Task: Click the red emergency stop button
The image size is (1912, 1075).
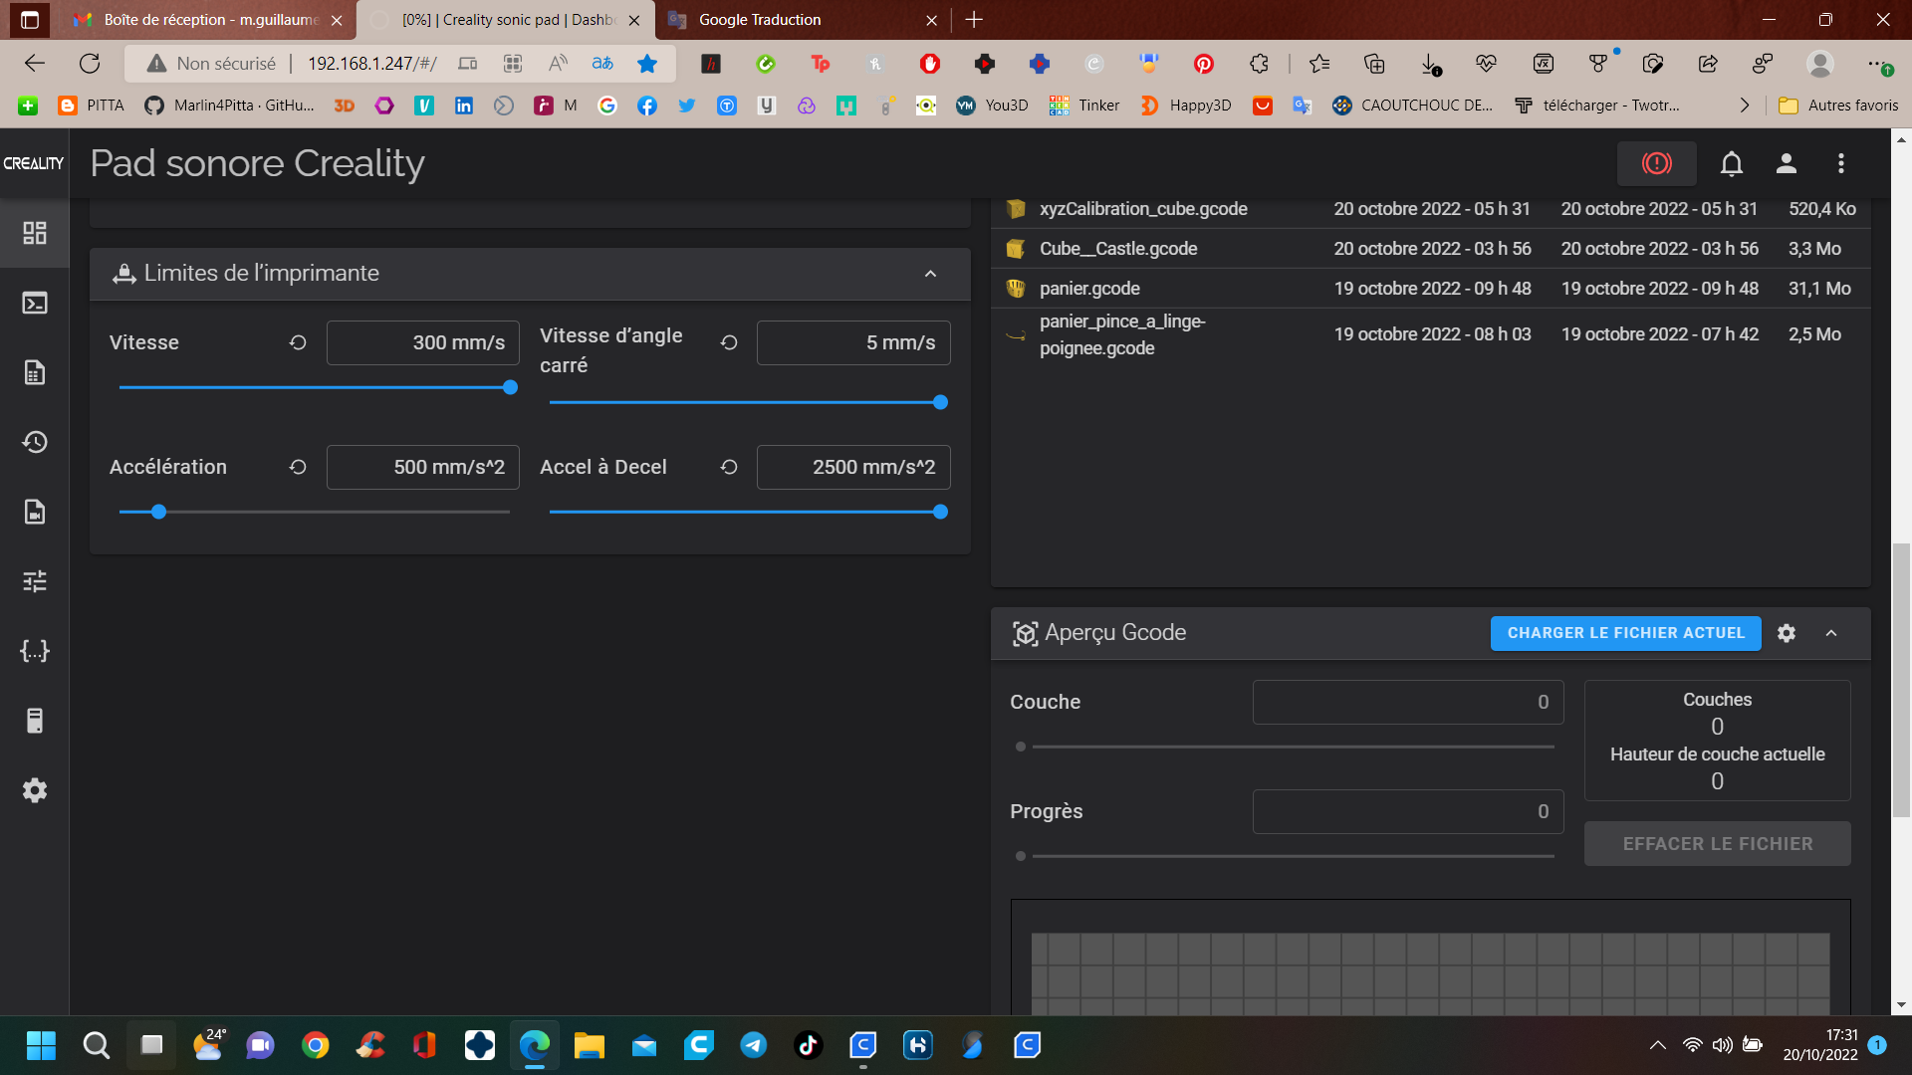Action: click(x=1656, y=163)
